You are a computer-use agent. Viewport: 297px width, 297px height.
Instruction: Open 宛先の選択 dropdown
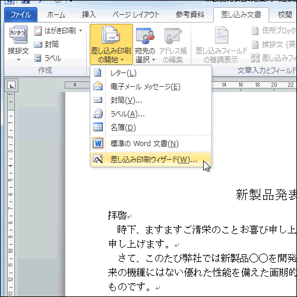point(145,45)
